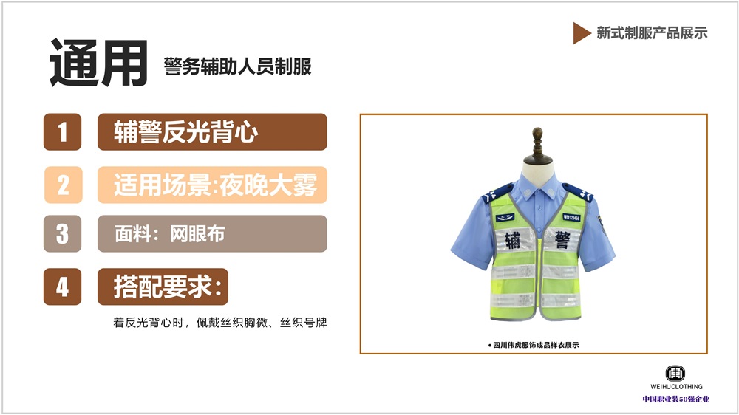Viewport: 739px width, 415px height.
Task: Click the 警务辅助人员制服 subtitle
Action: click(237, 66)
